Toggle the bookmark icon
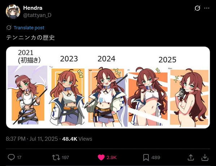Screen dimensions: 216x166 pyautogui.click(x=146, y=157)
